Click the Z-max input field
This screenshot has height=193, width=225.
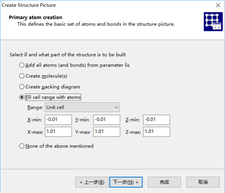(x=156, y=132)
